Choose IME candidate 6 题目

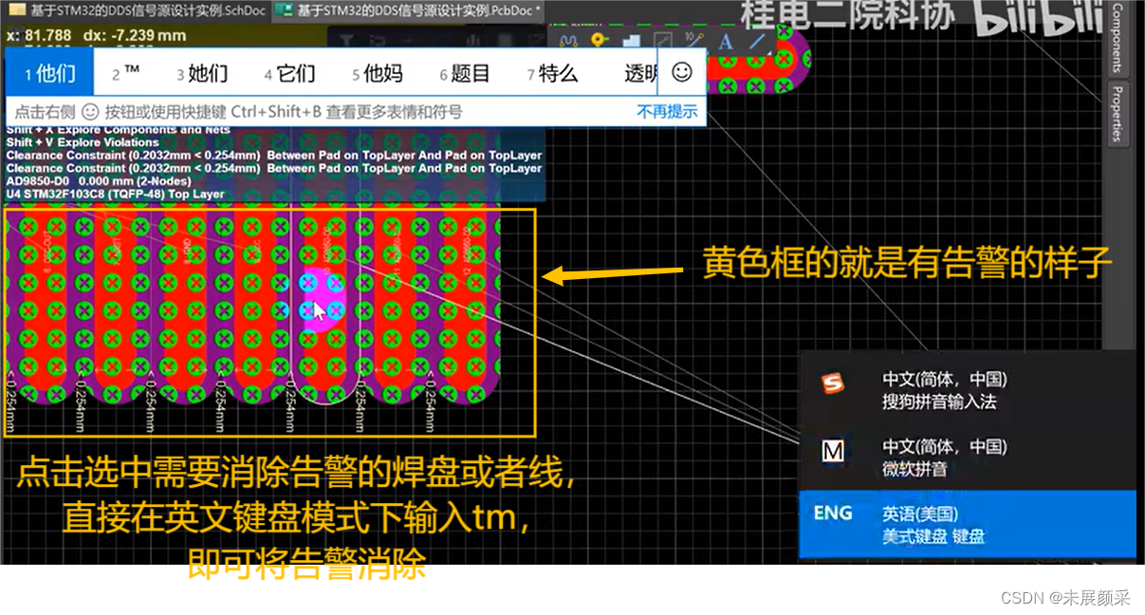465,73
